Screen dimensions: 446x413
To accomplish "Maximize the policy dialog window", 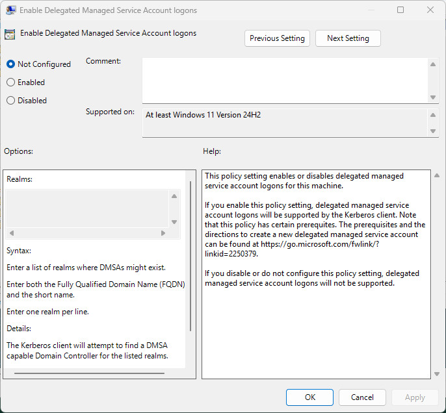I will pos(400,10).
